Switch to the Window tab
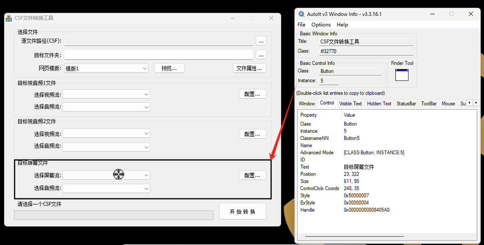The image size is (484, 245). tap(307, 103)
